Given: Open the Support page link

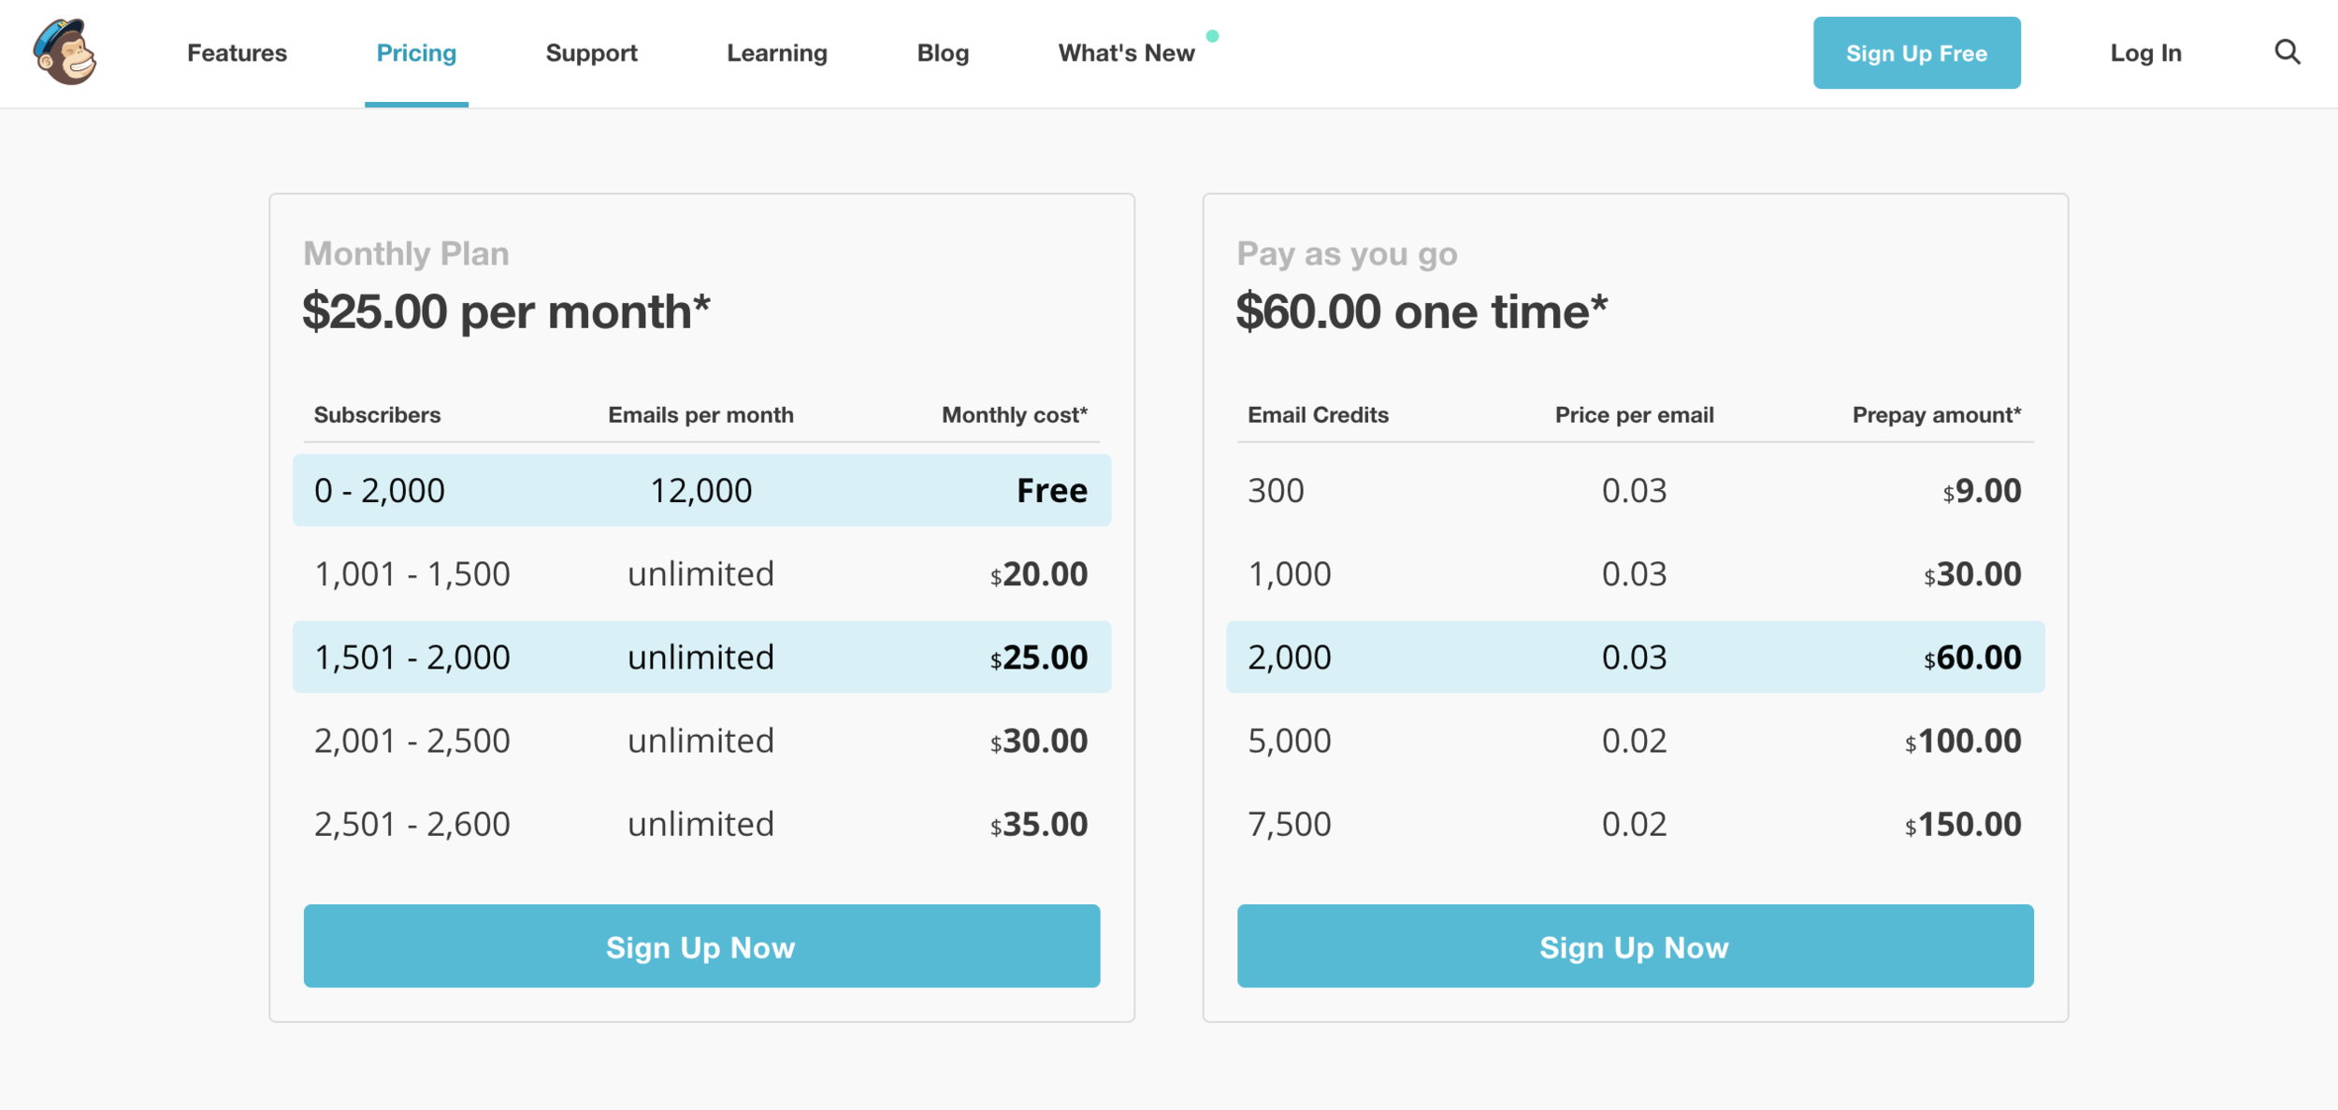Looking at the screenshot, I should [591, 53].
